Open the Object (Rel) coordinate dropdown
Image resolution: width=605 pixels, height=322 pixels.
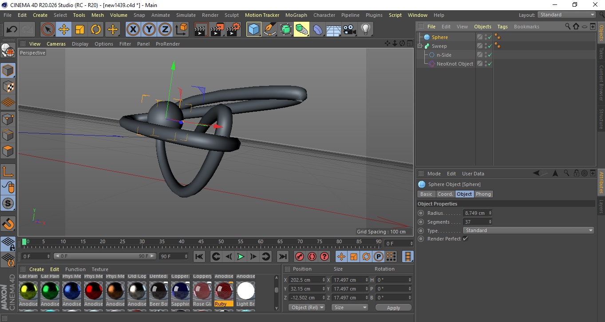[307, 307]
